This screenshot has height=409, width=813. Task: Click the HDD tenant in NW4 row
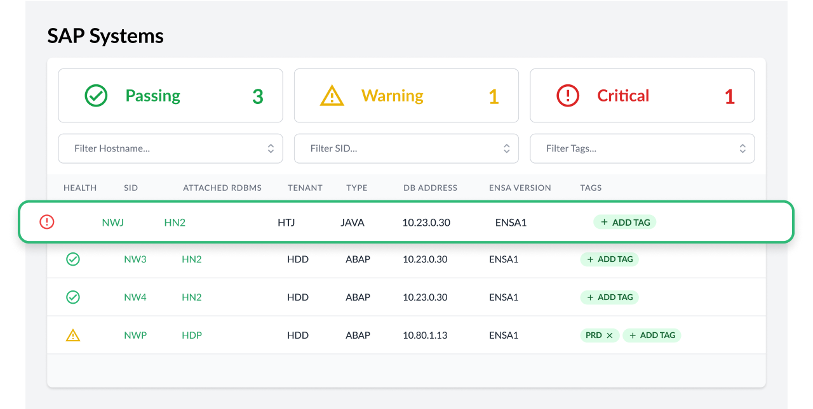click(x=298, y=297)
